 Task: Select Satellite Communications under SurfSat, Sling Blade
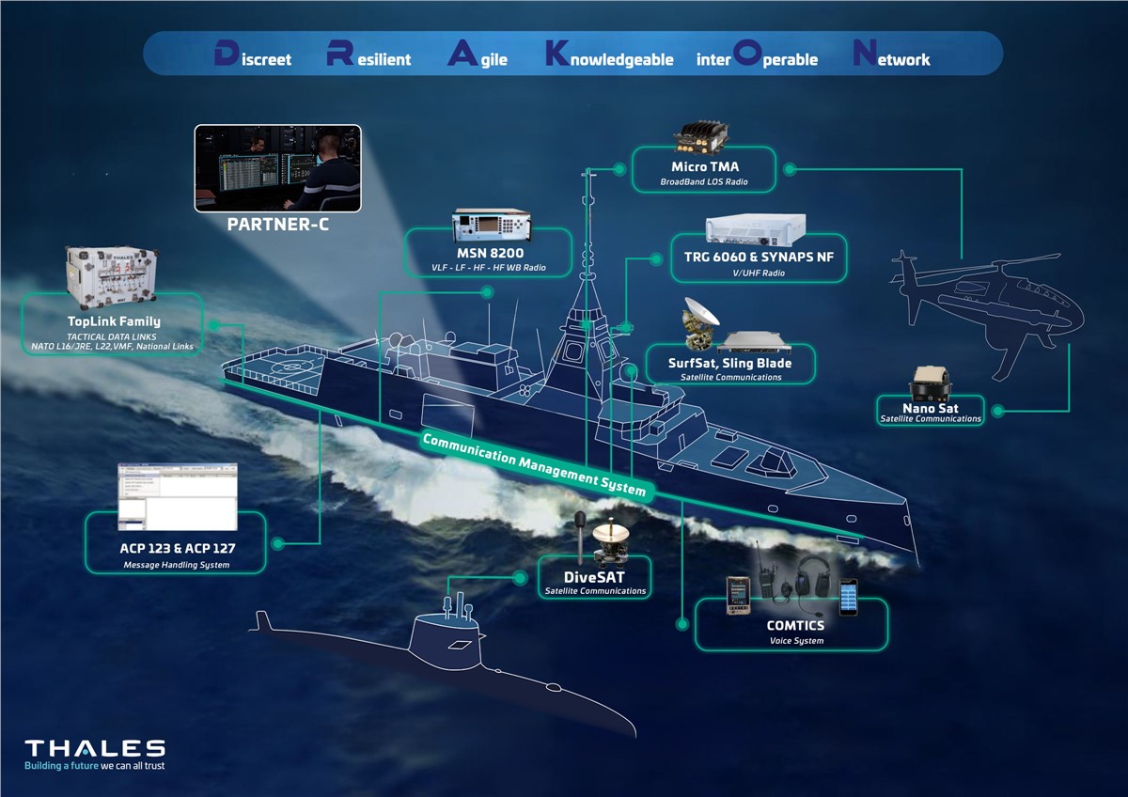pyautogui.click(x=731, y=377)
